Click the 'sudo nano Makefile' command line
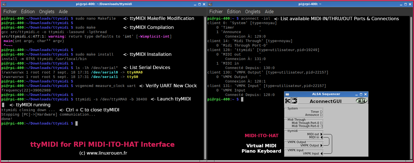The image size is (414, 163). click(x=95, y=19)
